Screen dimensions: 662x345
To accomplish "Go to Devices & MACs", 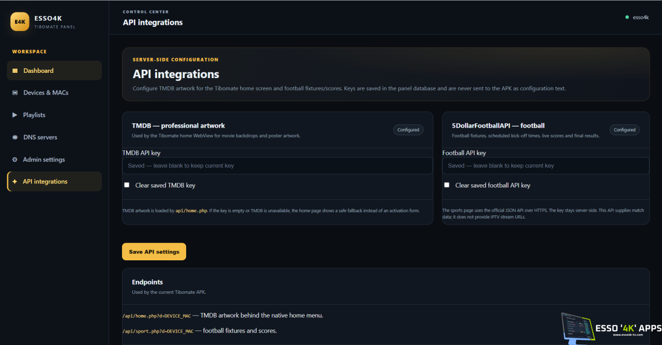I will (x=54, y=93).
